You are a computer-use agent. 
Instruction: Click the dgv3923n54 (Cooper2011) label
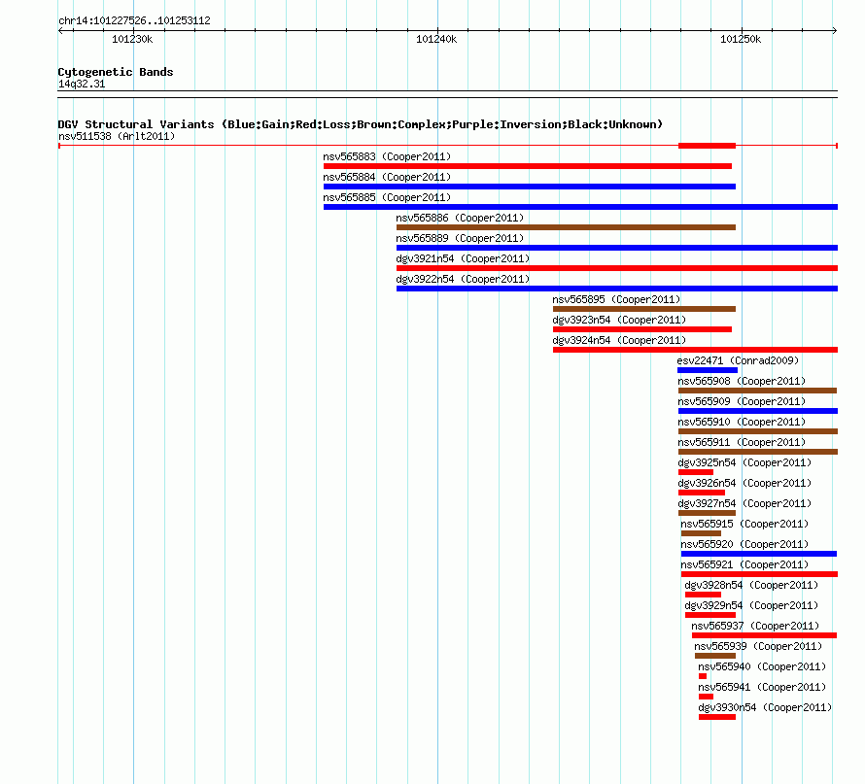pos(619,320)
